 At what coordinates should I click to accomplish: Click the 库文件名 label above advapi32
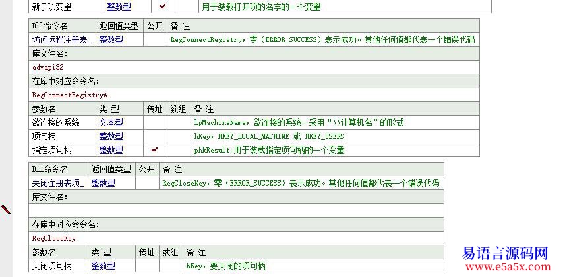coord(50,54)
